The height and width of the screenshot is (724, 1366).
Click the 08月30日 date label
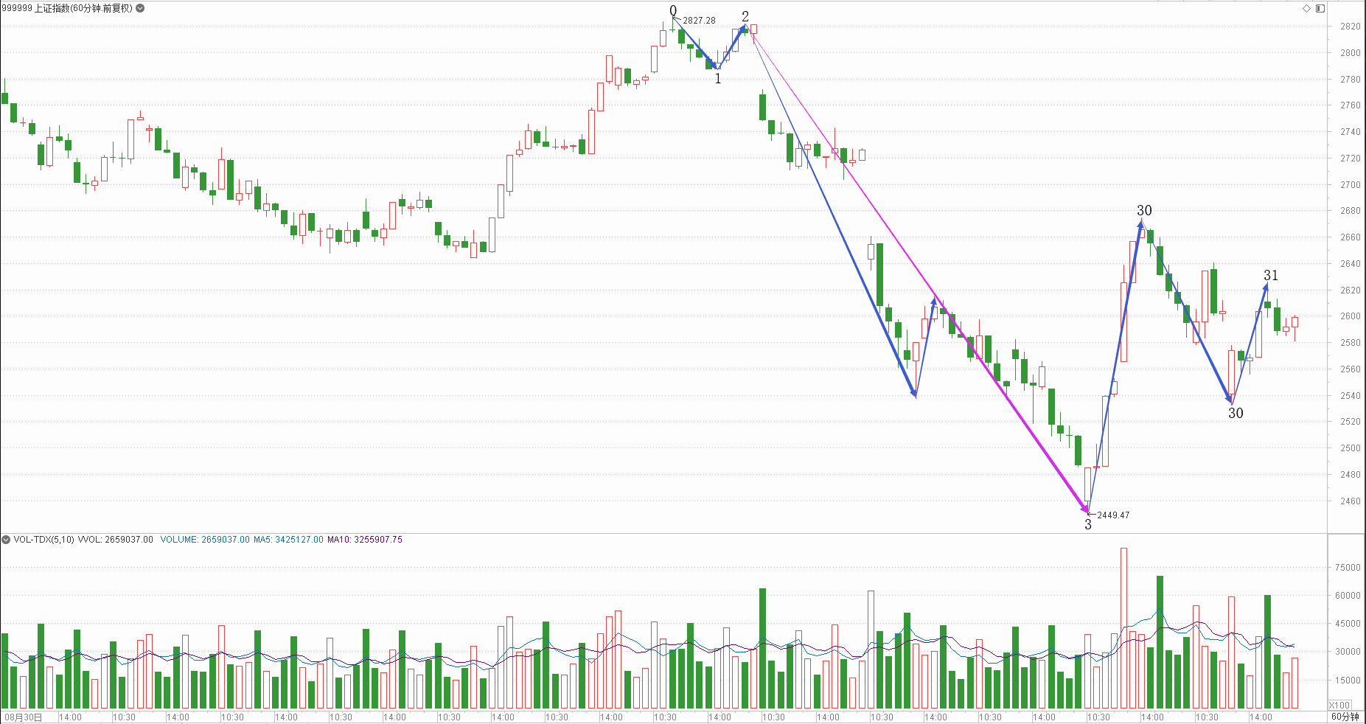(x=23, y=717)
